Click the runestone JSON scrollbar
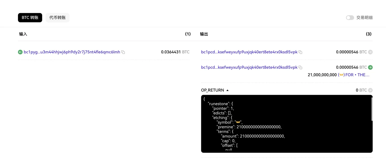This screenshot has height=162, width=386. [372, 109]
